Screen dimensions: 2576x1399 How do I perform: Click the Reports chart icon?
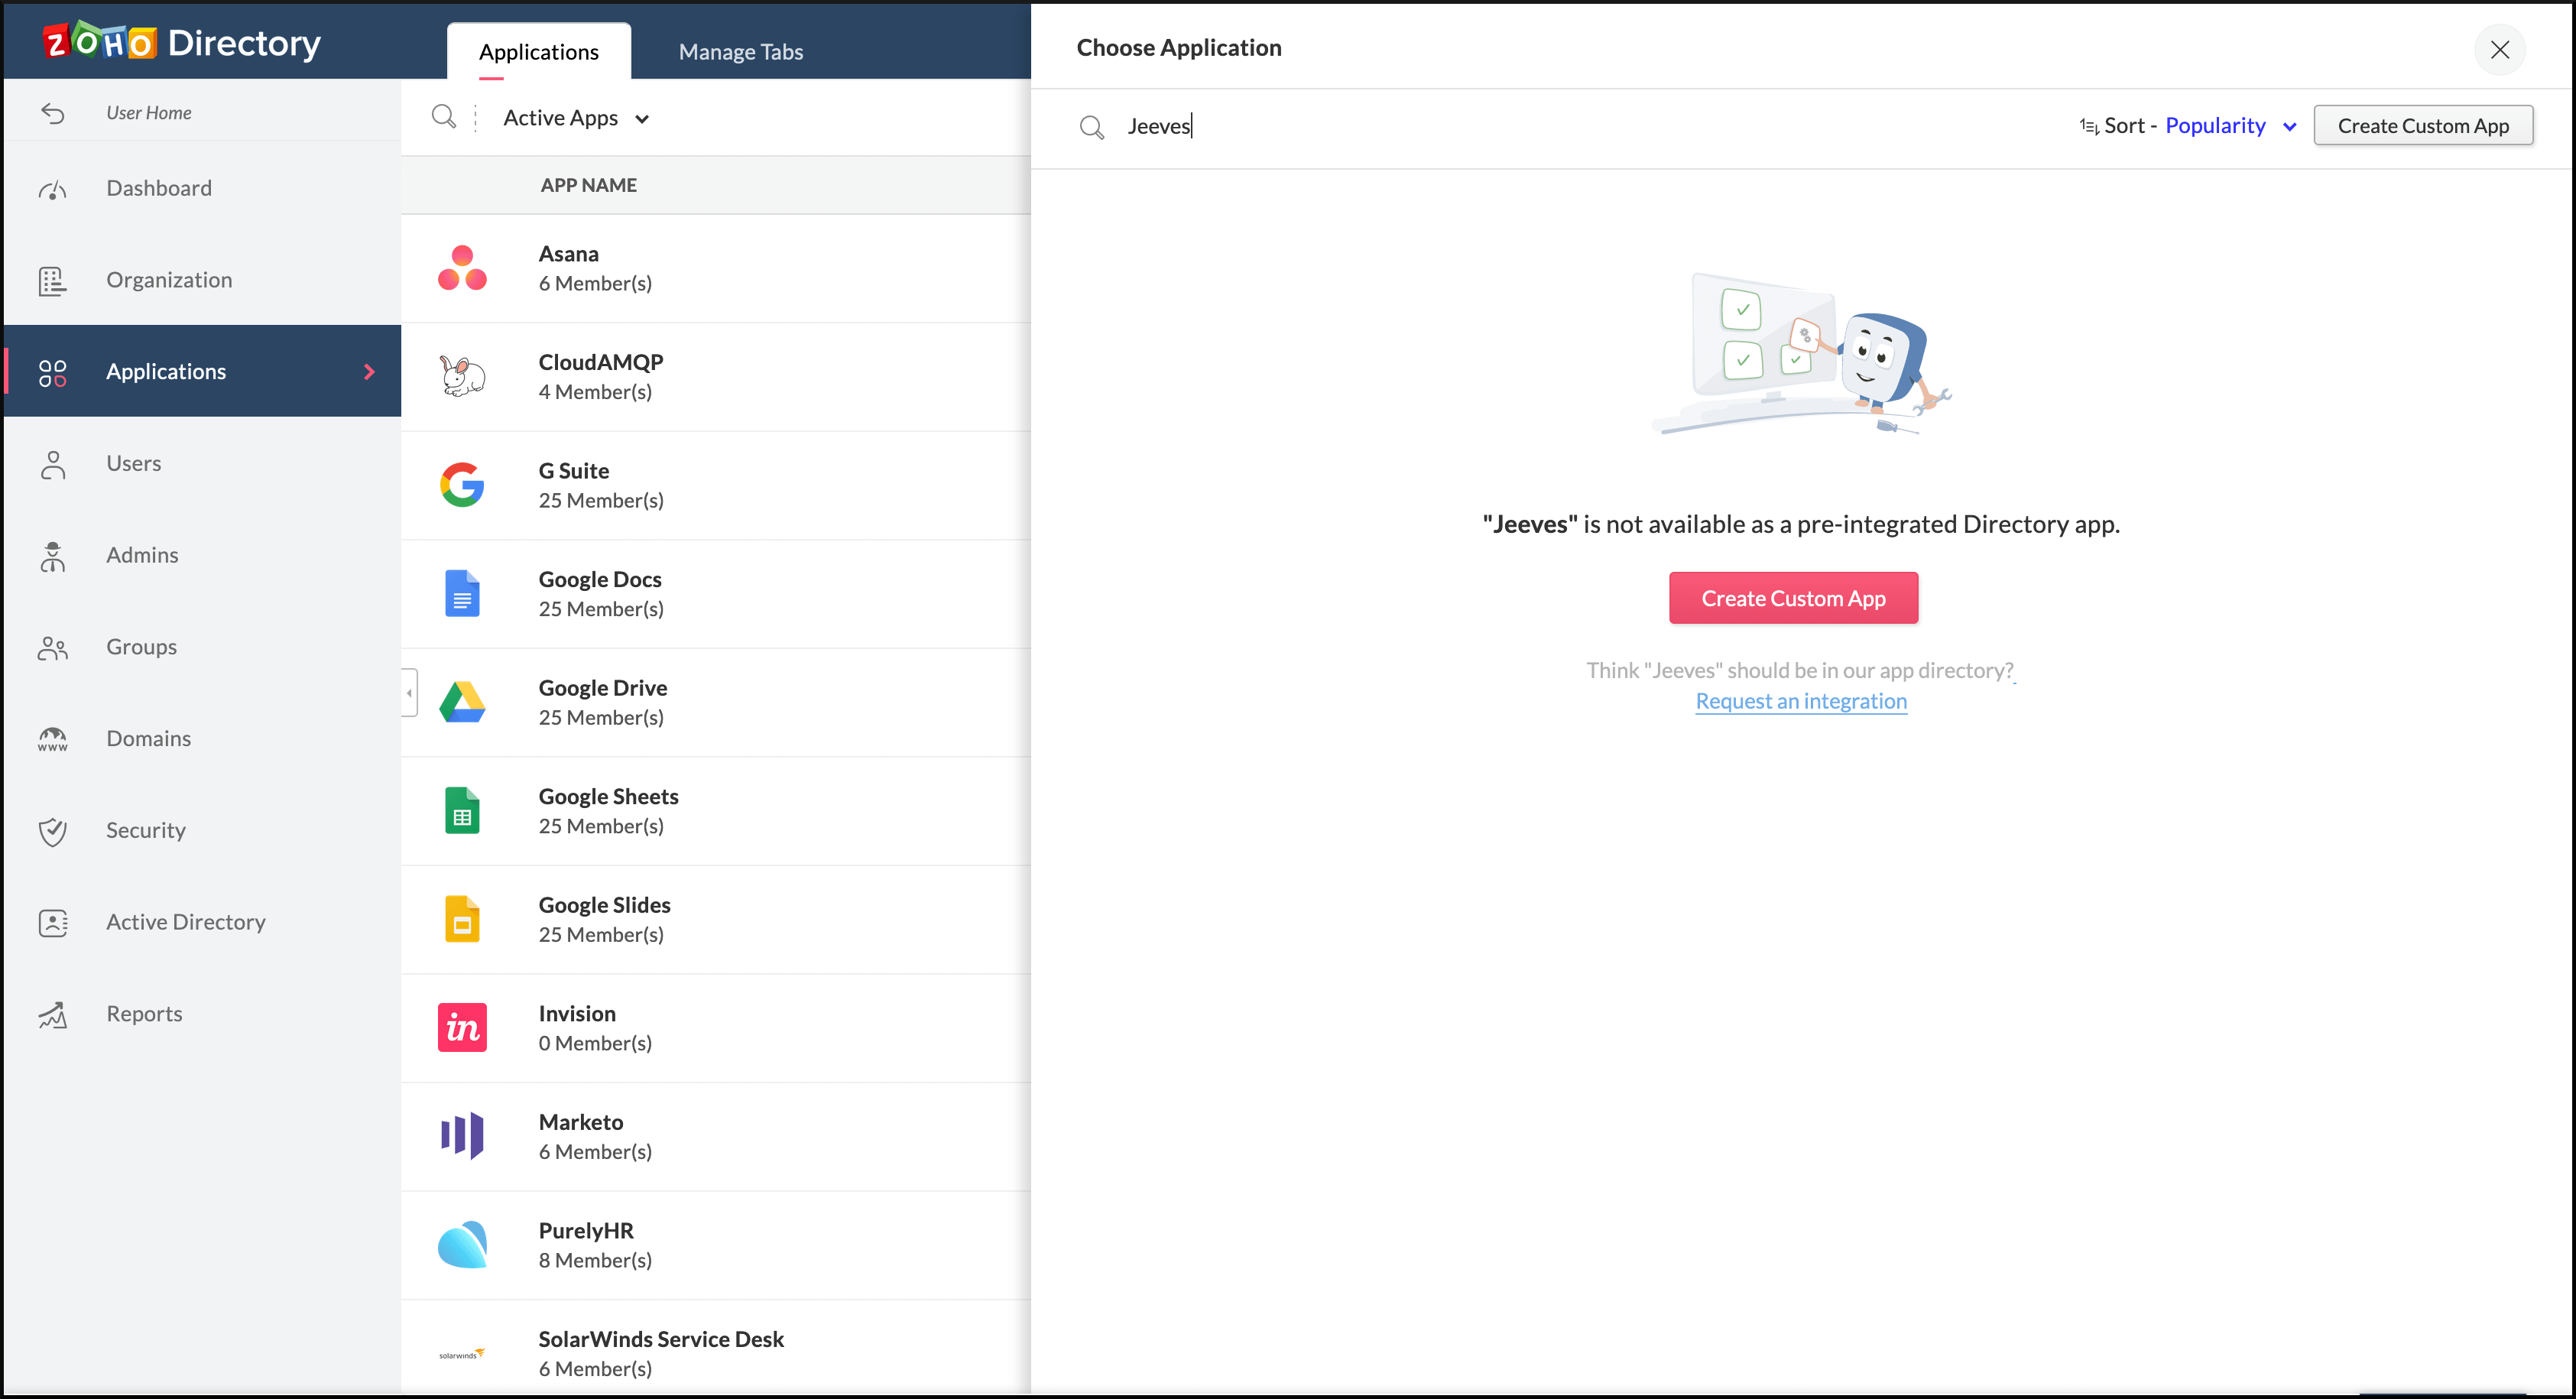click(52, 1014)
